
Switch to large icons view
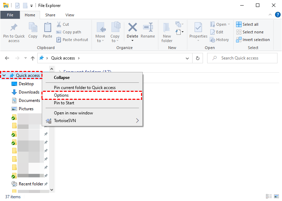(x=276, y=196)
